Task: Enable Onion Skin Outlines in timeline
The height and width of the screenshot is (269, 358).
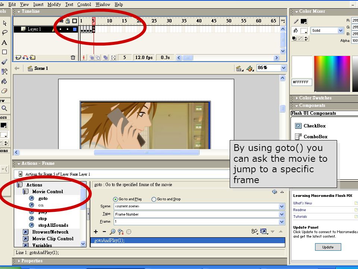Action: tap(98, 58)
